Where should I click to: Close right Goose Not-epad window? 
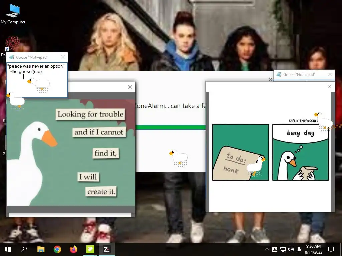(x=330, y=74)
